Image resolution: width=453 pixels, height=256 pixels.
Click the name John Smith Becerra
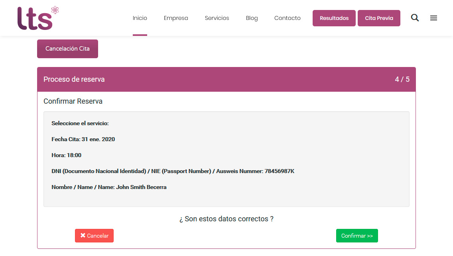(141, 187)
